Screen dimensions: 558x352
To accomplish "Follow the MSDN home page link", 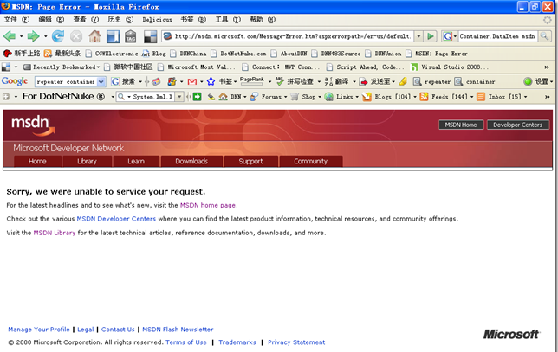I will 207,205.
